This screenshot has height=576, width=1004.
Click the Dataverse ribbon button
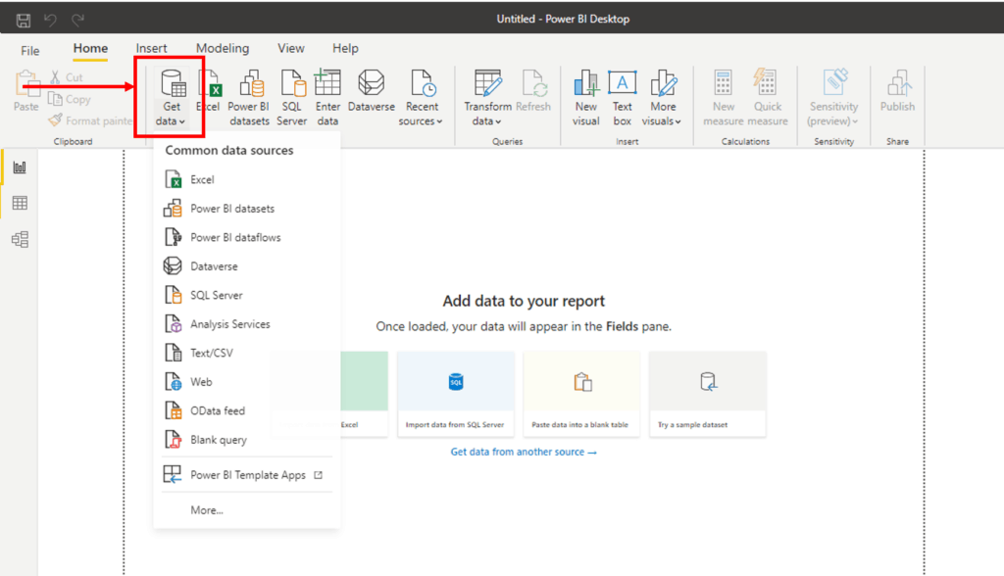pyautogui.click(x=372, y=91)
